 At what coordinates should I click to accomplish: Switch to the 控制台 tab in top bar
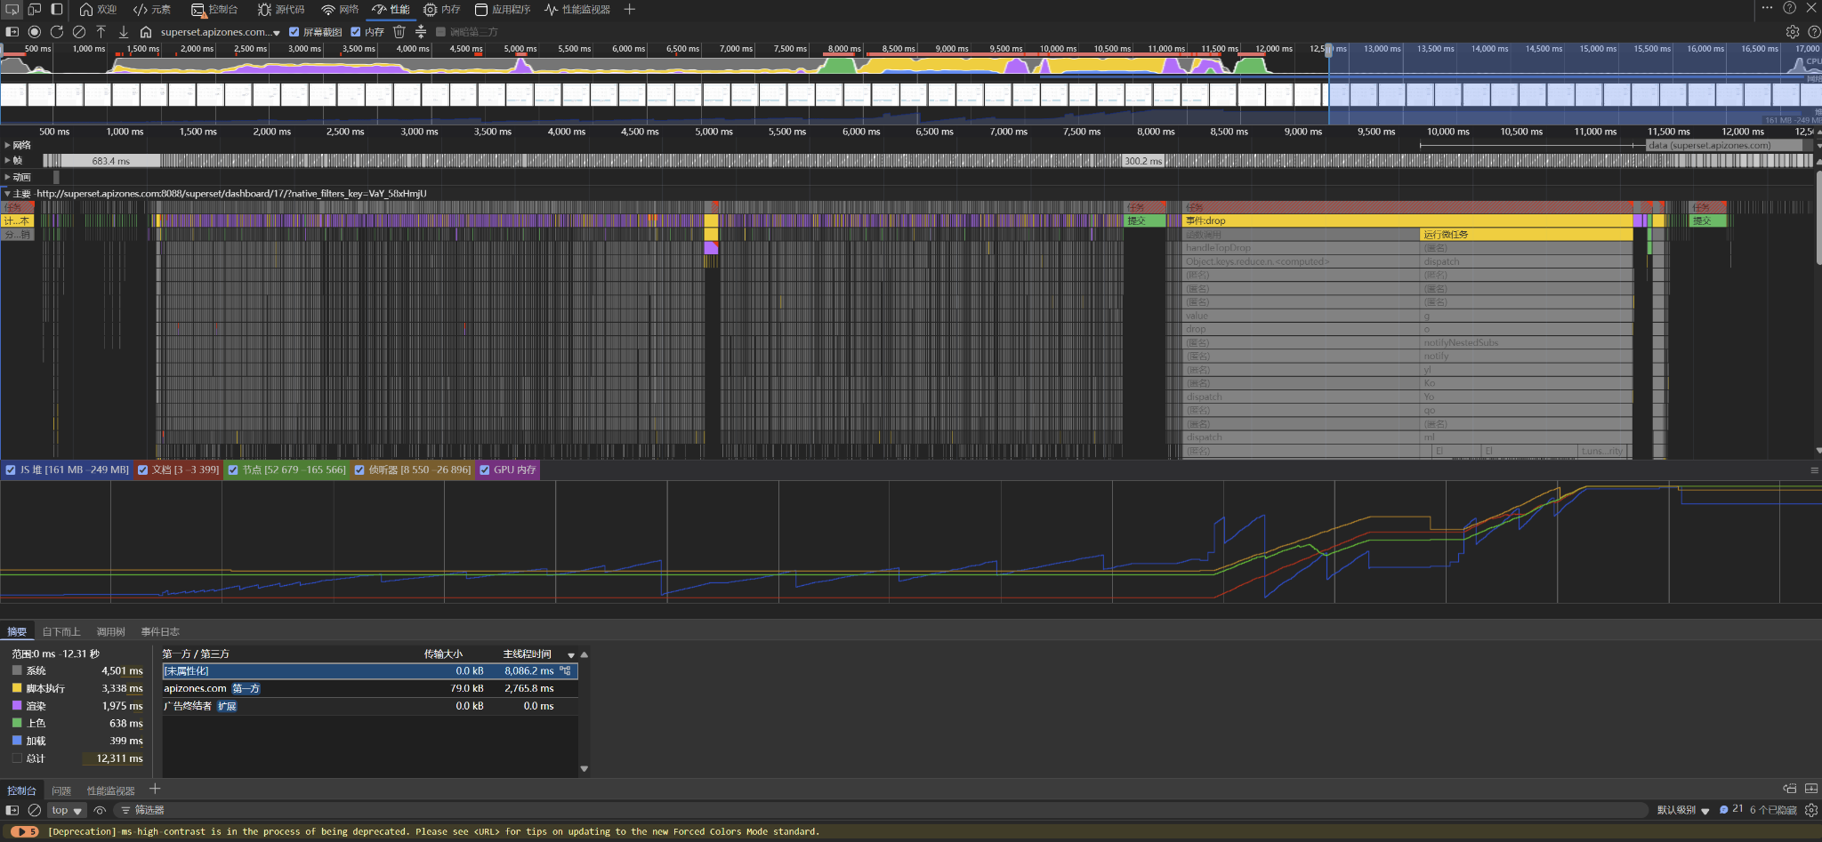[x=214, y=9]
